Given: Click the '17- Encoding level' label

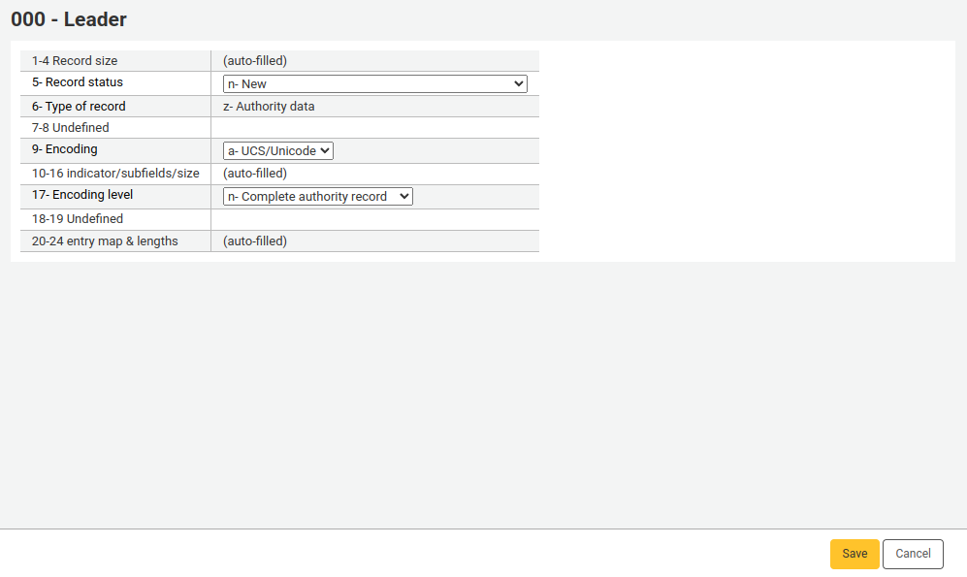Looking at the screenshot, I should click(x=81, y=195).
